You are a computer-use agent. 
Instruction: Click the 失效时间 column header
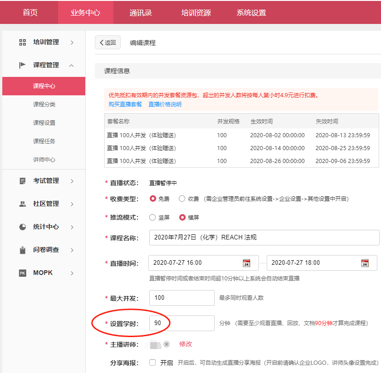[x=327, y=122]
